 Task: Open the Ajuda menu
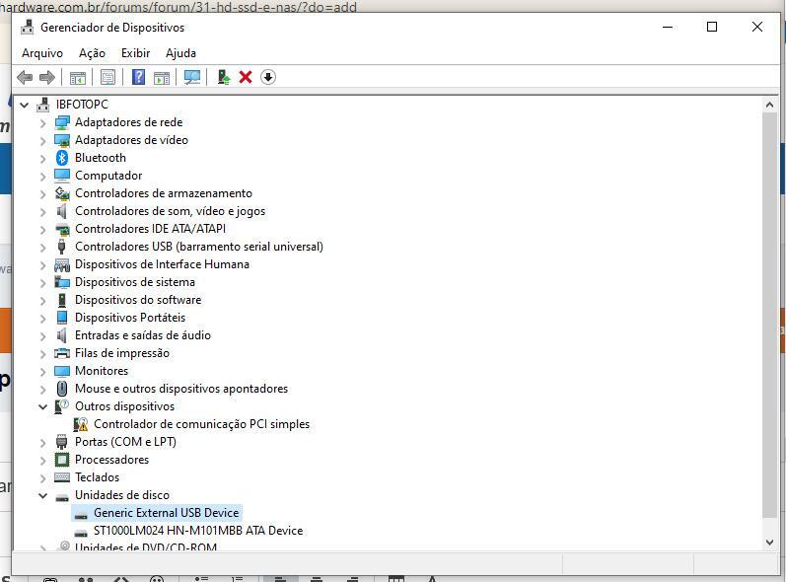coord(180,53)
